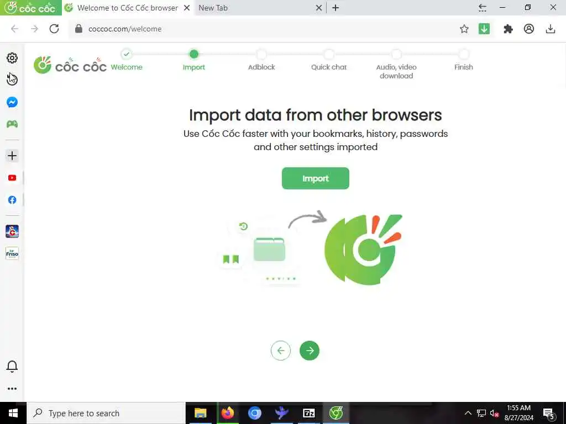
Task: Open notifications bell in sidebar
Action: 12,367
